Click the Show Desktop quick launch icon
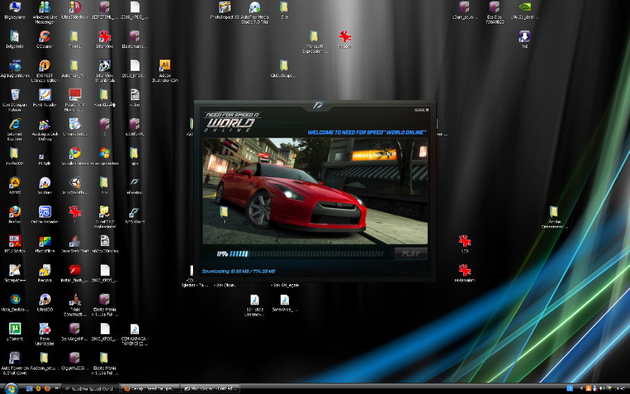Screen dimensions: 630x394 29,388
